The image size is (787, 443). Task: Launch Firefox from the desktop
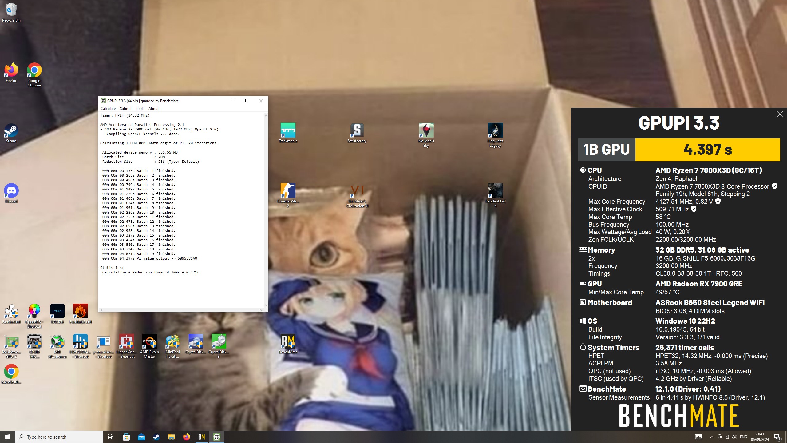coord(11,73)
